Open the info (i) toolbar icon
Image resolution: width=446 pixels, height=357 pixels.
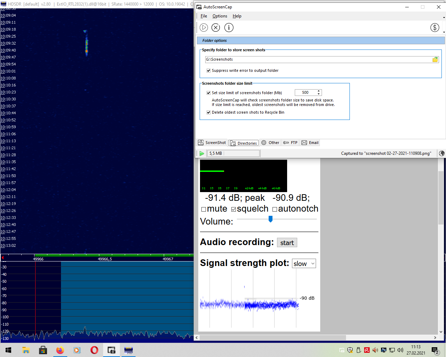[229, 28]
